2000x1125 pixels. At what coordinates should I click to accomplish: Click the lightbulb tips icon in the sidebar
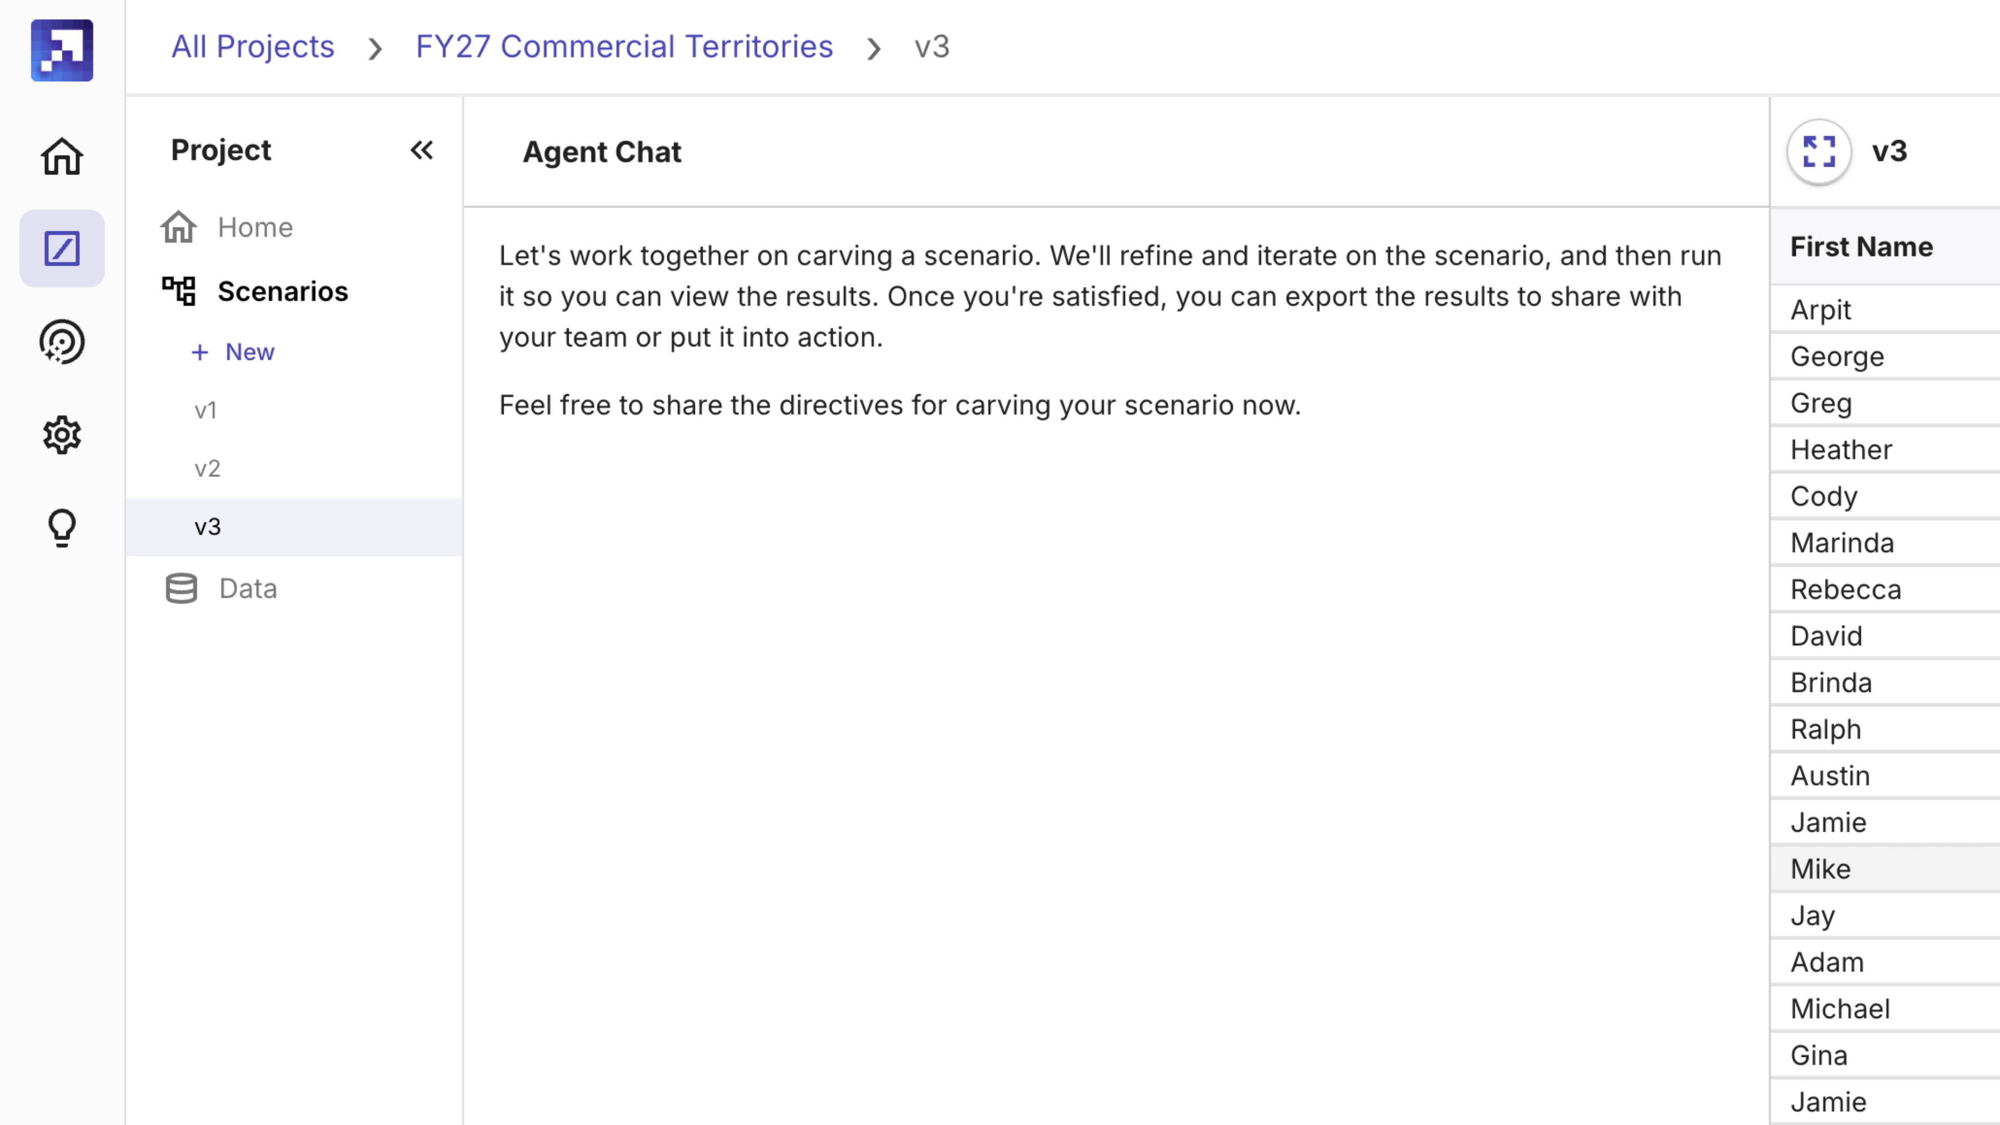61,527
